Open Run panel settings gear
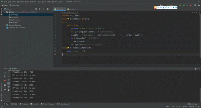Image resolution: width=201 pixels, height=108 pixels. tap(196, 69)
